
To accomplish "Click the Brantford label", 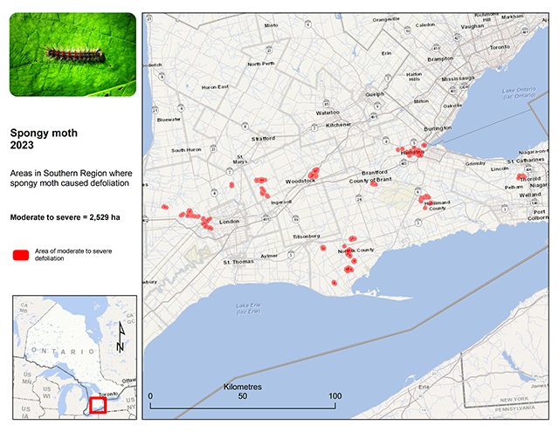I will tap(375, 173).
